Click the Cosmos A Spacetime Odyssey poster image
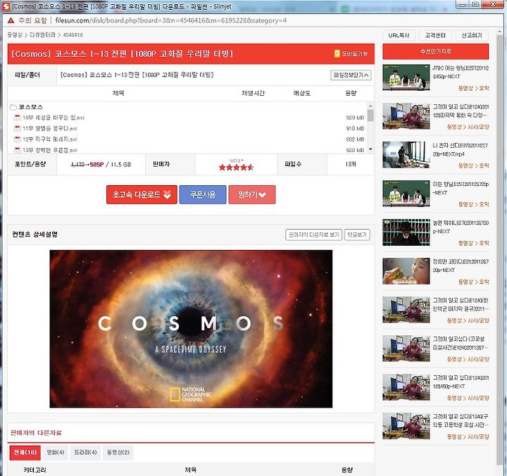Screen dimensions: 507x476 (x=191, y=329)
